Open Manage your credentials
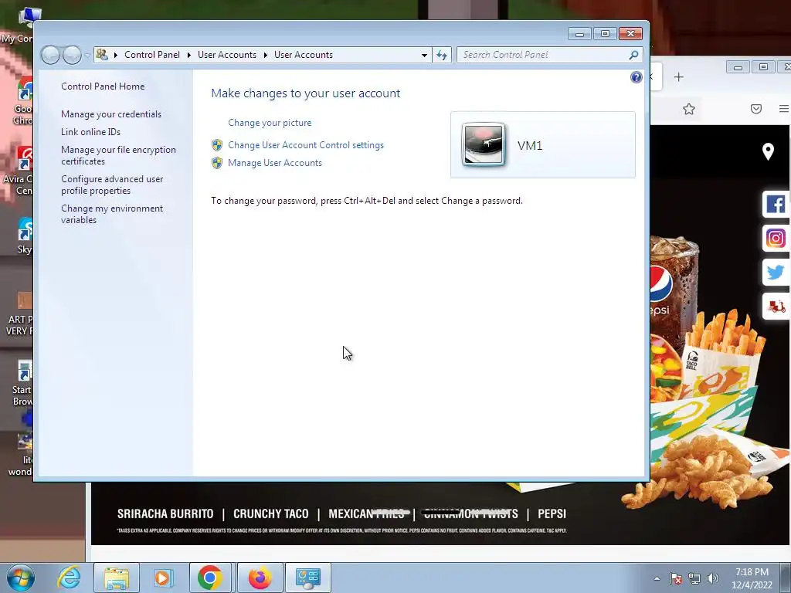Screen dimensions: 791x593 coord(111,114)
